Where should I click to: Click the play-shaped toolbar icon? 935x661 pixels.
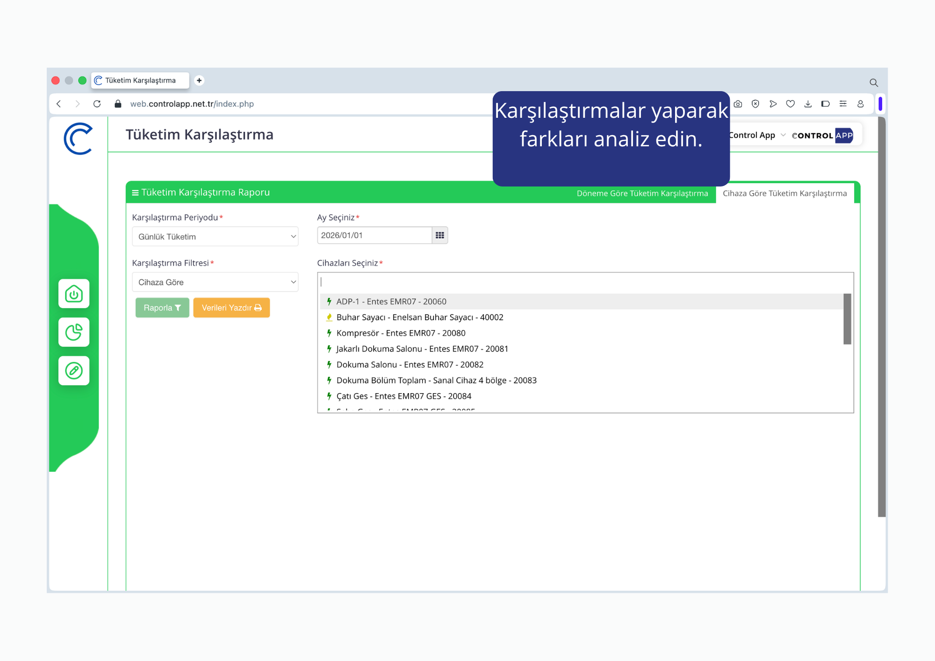pos(773,104)
